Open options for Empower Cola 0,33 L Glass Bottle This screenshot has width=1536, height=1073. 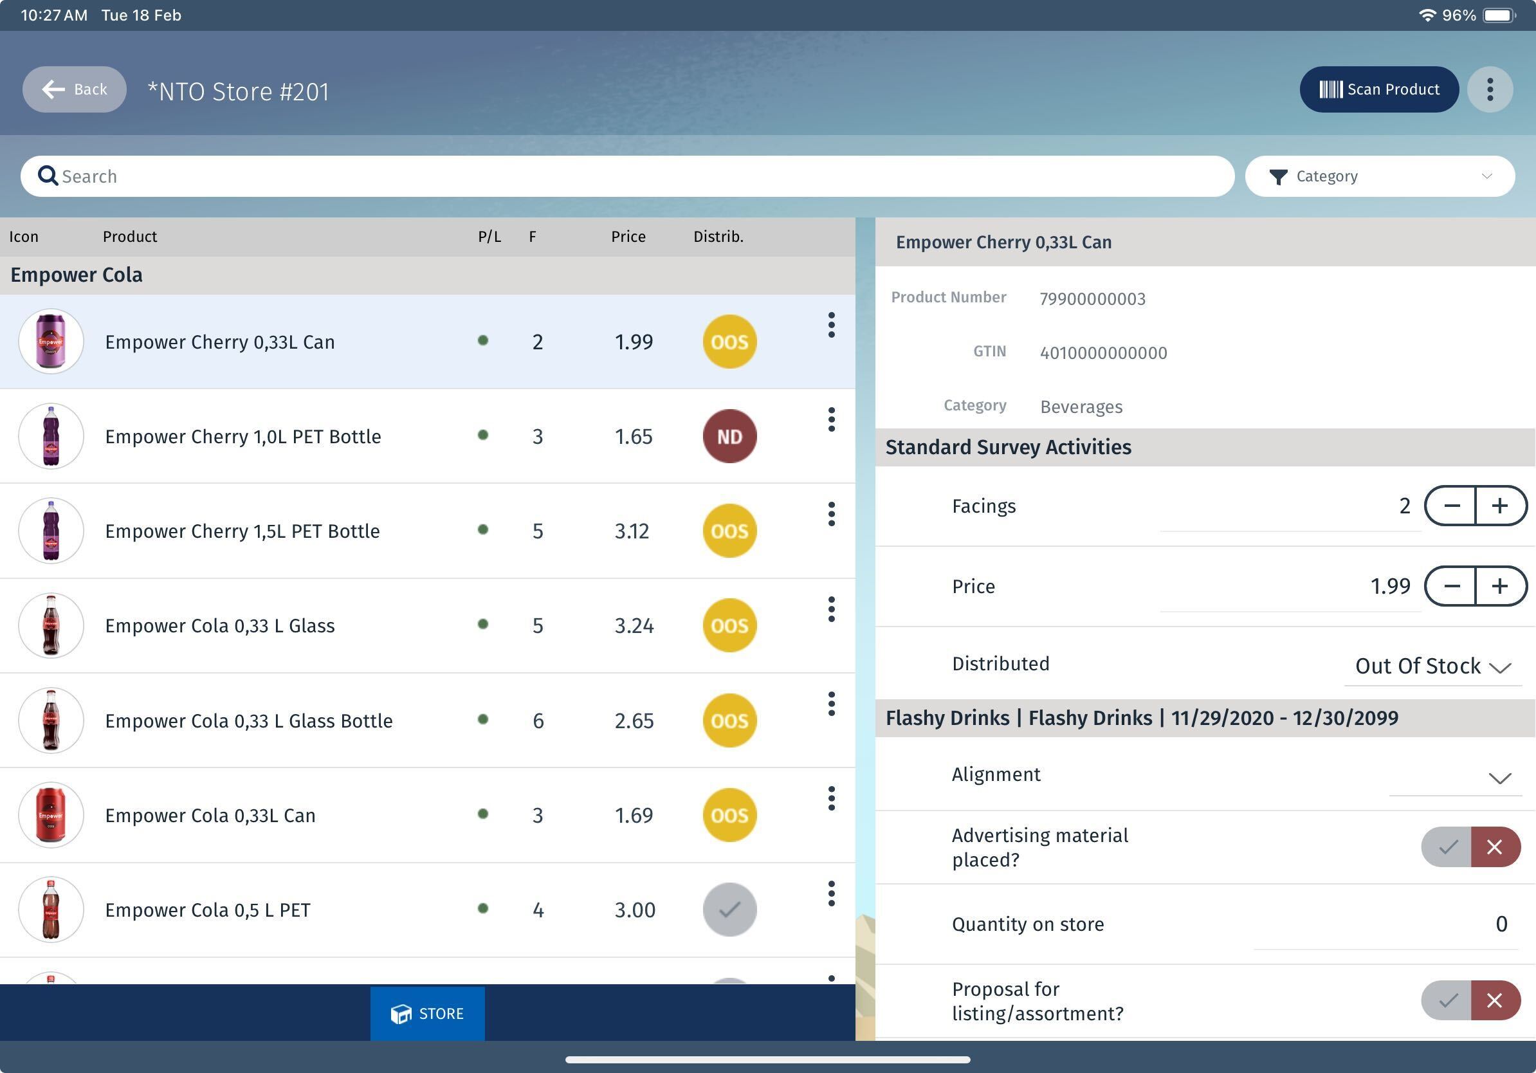(x=831, y=704)
